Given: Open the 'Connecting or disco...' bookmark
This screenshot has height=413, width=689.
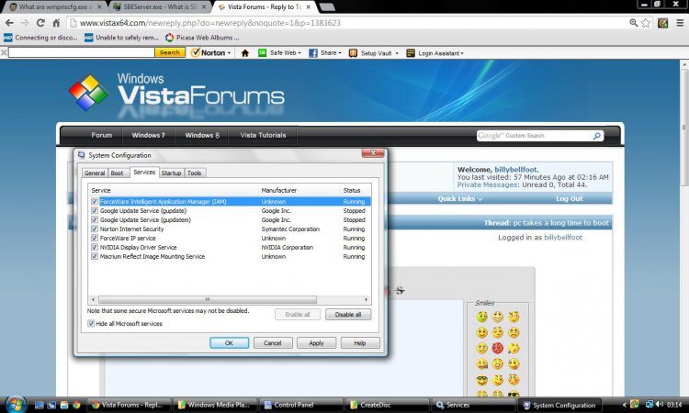Looking at the screenshot, I should click(x=40, y=38).
